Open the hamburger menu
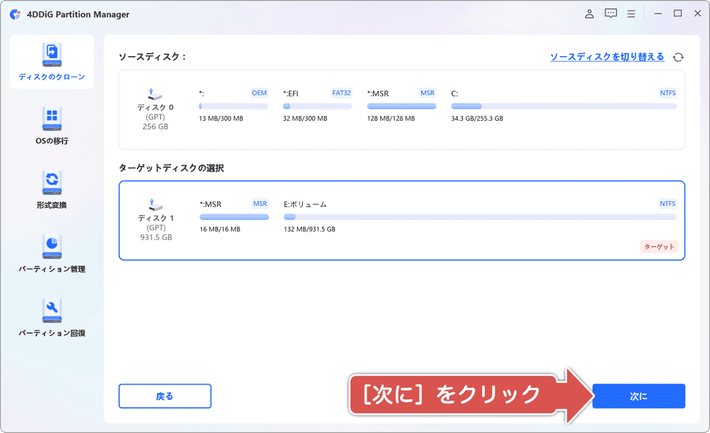710x433 pixels. (x=631, y=13)
